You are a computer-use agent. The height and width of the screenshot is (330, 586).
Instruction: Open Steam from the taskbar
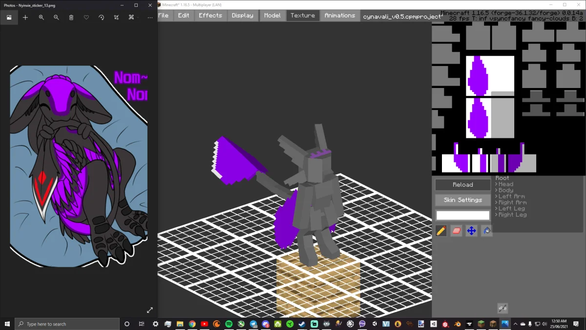click(x=302, y=324)
